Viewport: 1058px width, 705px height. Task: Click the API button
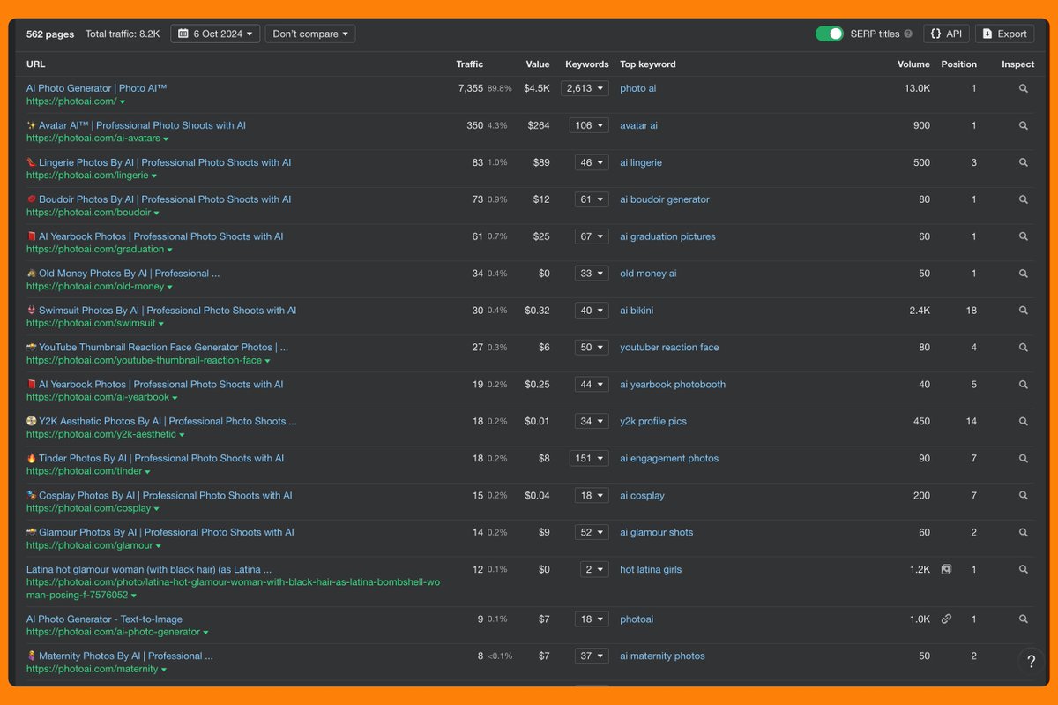946,34
